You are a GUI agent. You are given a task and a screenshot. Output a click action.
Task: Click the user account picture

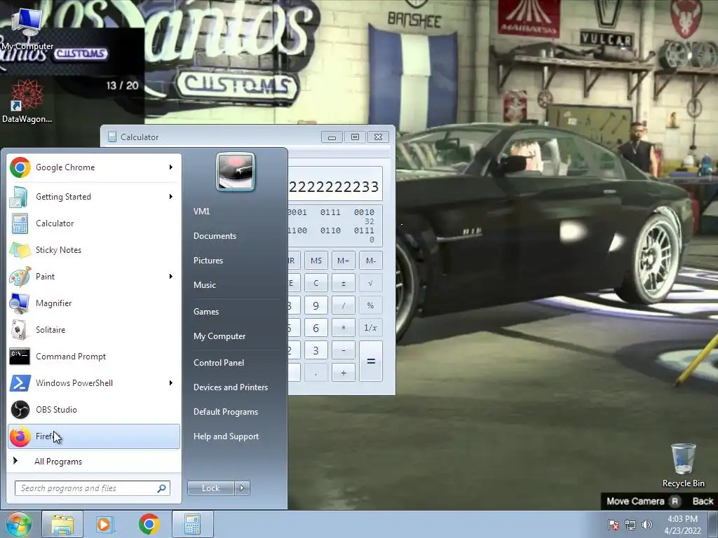point(236,172)
